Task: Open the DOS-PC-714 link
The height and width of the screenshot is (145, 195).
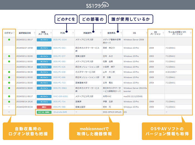Action: tap(59, 101)
